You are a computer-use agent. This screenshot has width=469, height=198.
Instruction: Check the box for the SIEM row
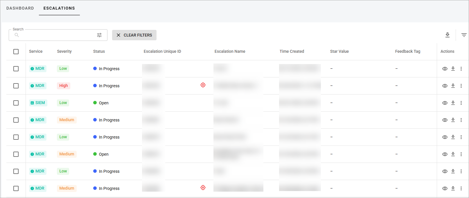point(16,103)
